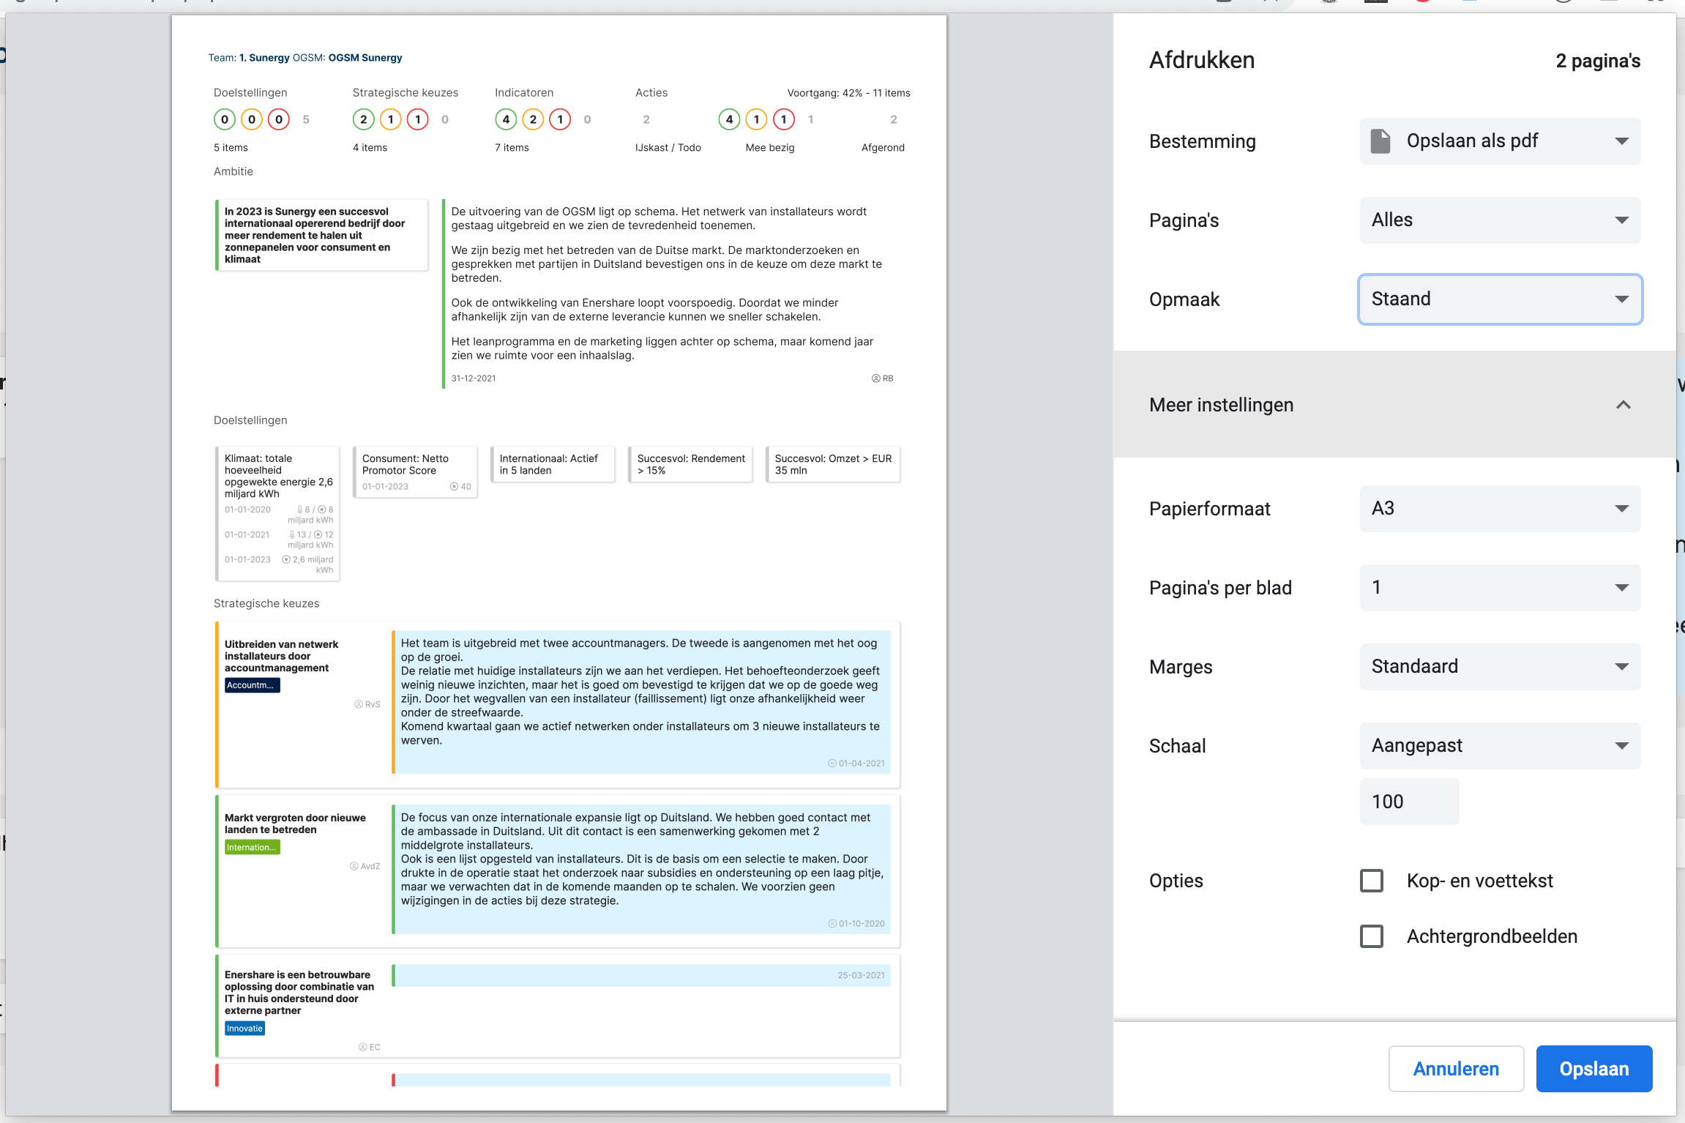Open the Schaal dropdown showing Aangepast

point(1500,745)
